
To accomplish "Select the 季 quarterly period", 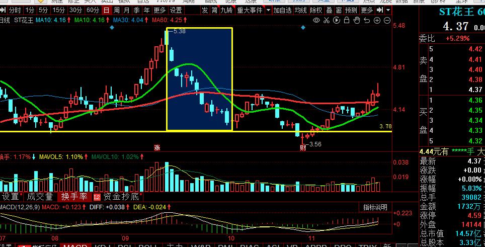I will point(136,10).
